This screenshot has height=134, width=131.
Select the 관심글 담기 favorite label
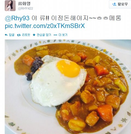click(44, 35)
